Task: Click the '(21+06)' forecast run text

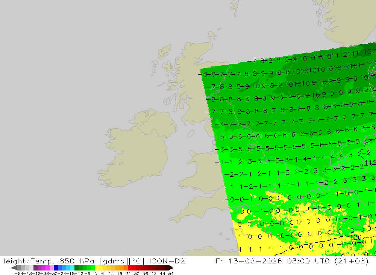Action: [x=351, y=261]
